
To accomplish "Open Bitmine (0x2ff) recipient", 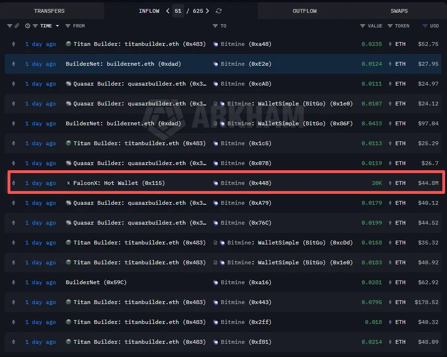I will (x=246, y=322).
